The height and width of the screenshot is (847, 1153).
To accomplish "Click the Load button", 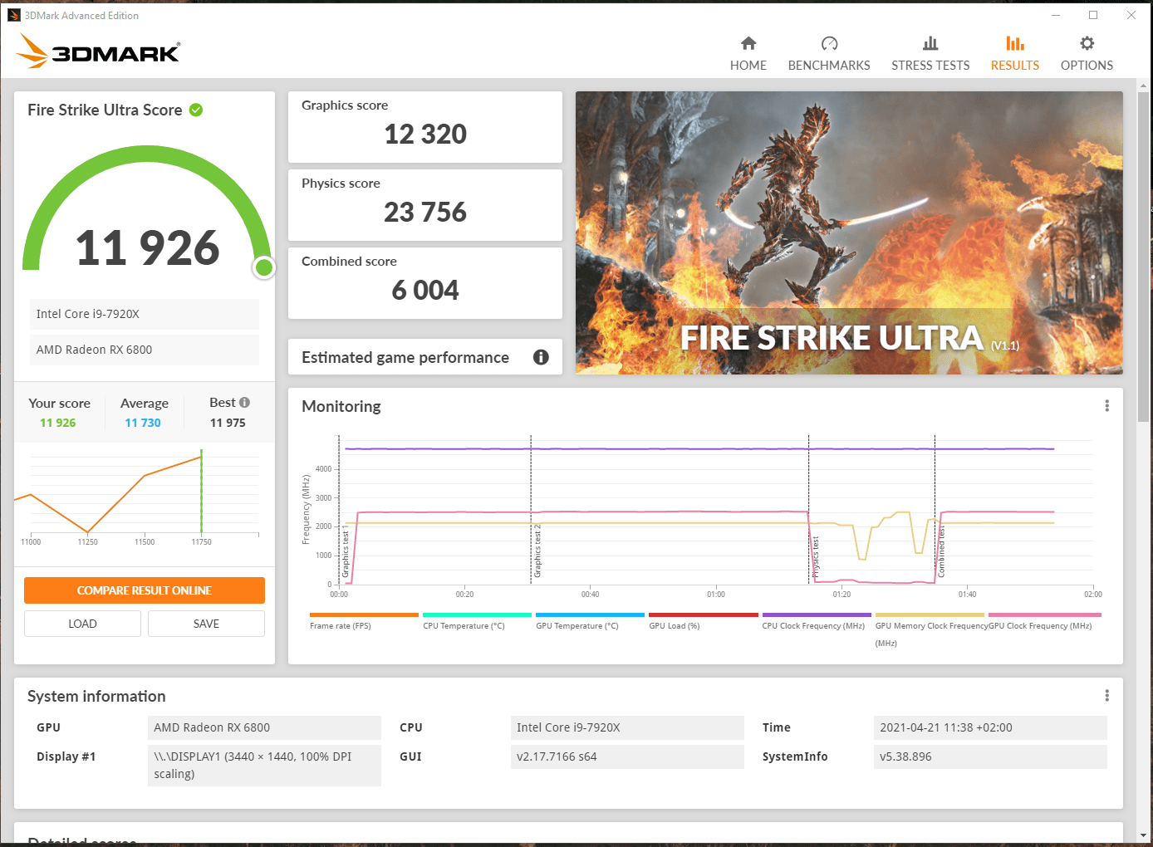I will (x=82, y=624).
